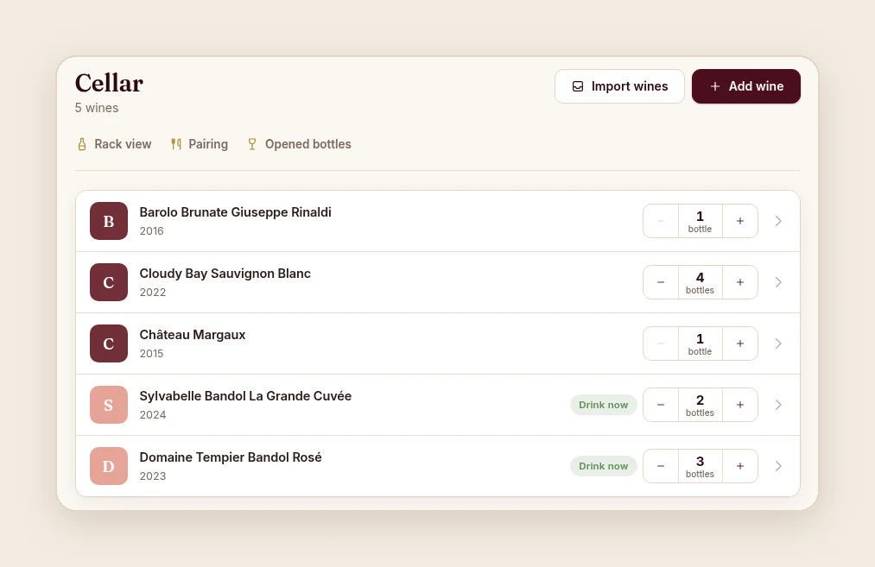This screenshot has width=875, height=567.
Task: Decrease Château Margaux bottle count
Action: (661, 343)
